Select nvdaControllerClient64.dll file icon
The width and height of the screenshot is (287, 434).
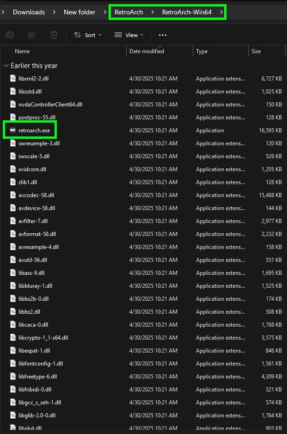[x=13, y=105]
